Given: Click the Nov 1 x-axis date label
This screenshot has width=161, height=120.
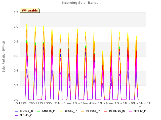Looking at the screenshot, I should (x=62, y=103).
